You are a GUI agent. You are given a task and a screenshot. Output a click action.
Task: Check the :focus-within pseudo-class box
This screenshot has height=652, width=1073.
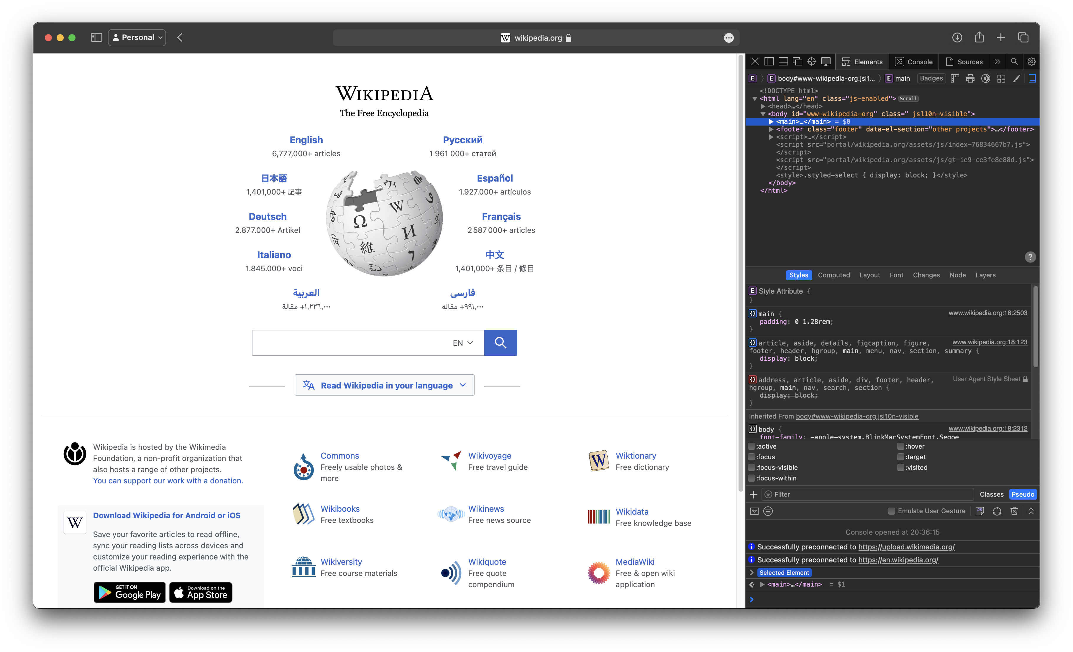pos(752,478)
